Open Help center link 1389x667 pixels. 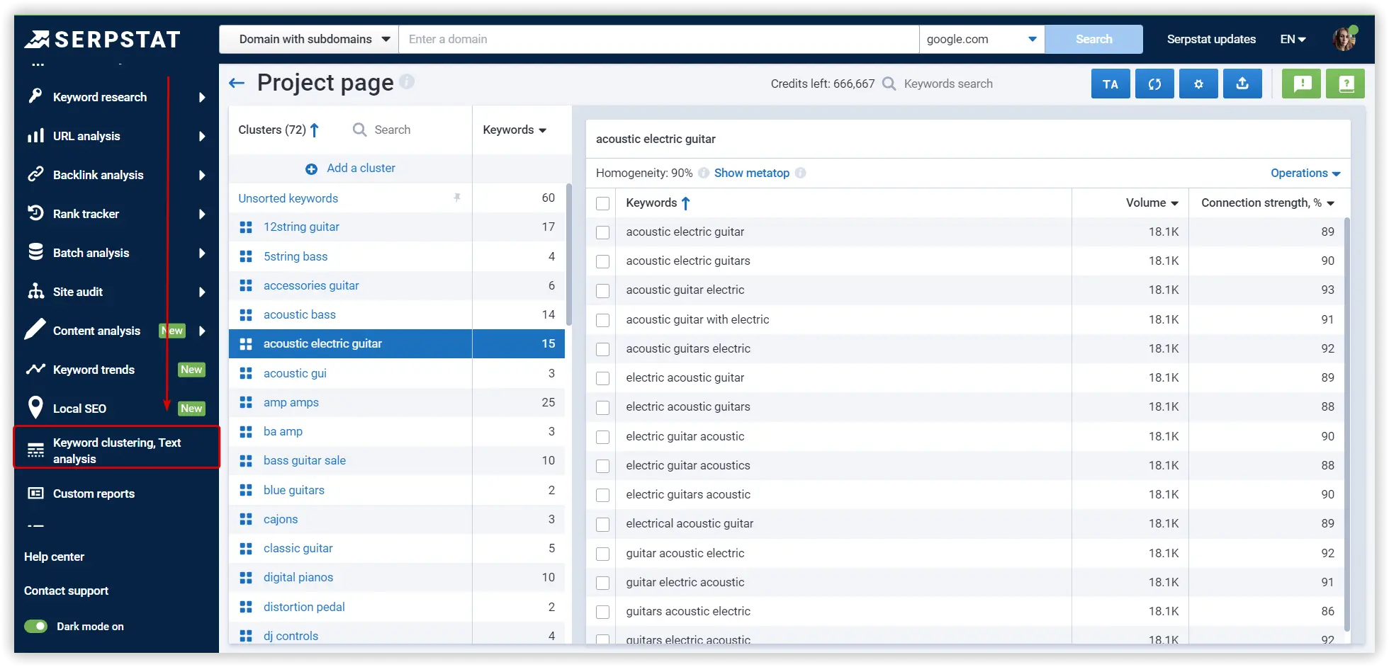(54, 557)
